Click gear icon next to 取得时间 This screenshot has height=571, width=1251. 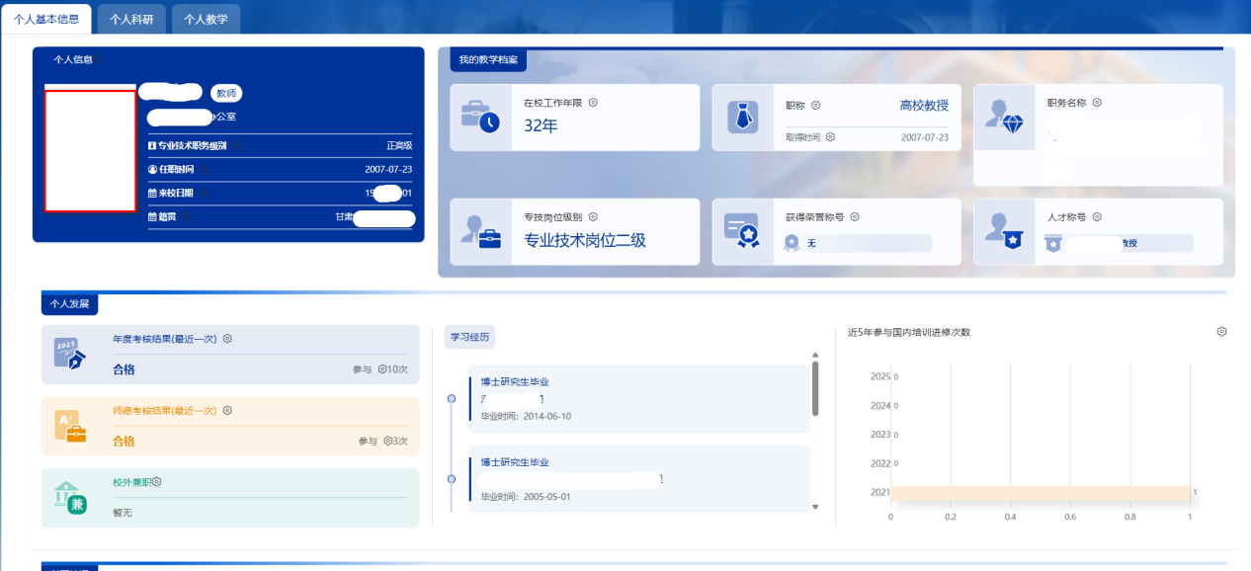pyautogui.click(x=830, y=137)
